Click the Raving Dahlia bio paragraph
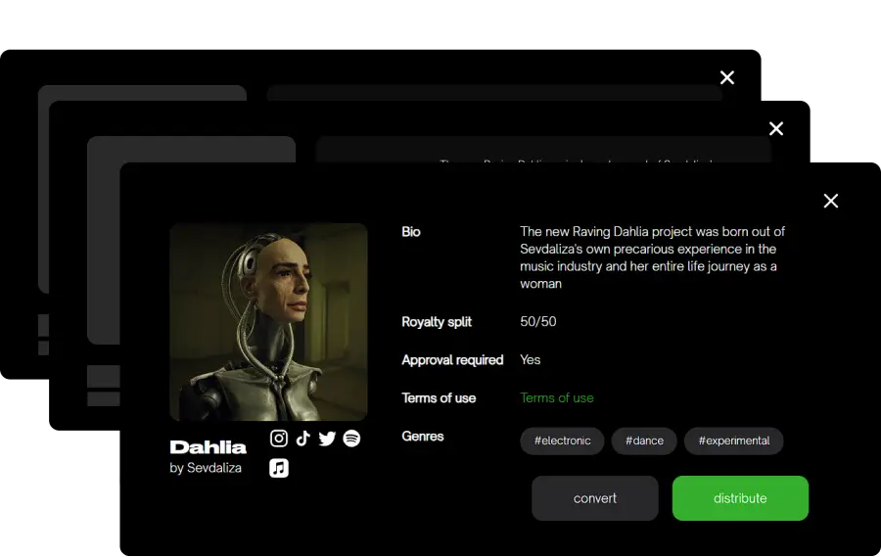Image resolution: width=881 pixels, height=557 pixels. pos(652,257)
